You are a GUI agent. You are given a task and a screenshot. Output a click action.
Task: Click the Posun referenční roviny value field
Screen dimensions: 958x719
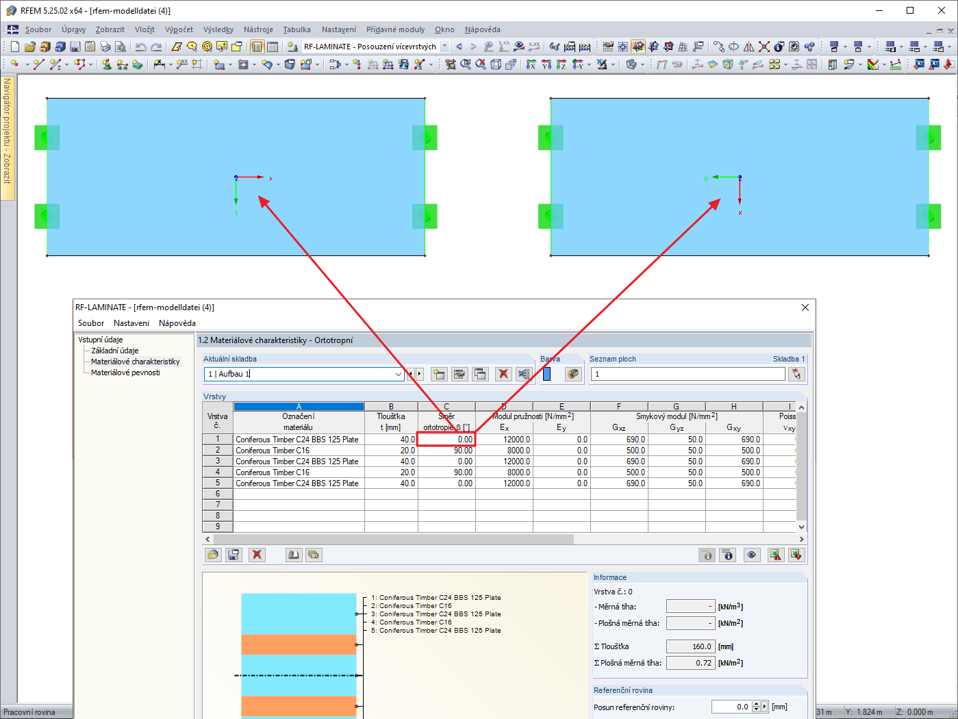pos(731,707)
